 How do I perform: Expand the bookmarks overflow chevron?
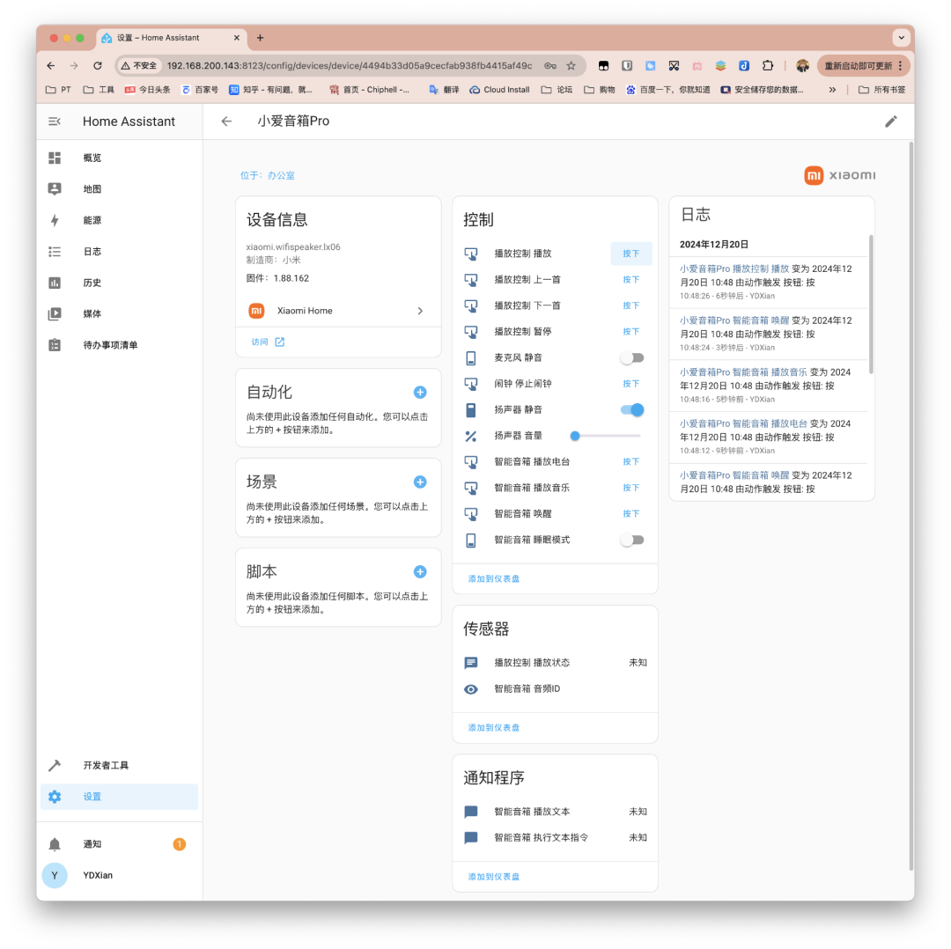(832, 90)
